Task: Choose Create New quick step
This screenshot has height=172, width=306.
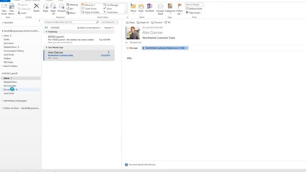Action: pyautogui.click(x=110, y=12)
